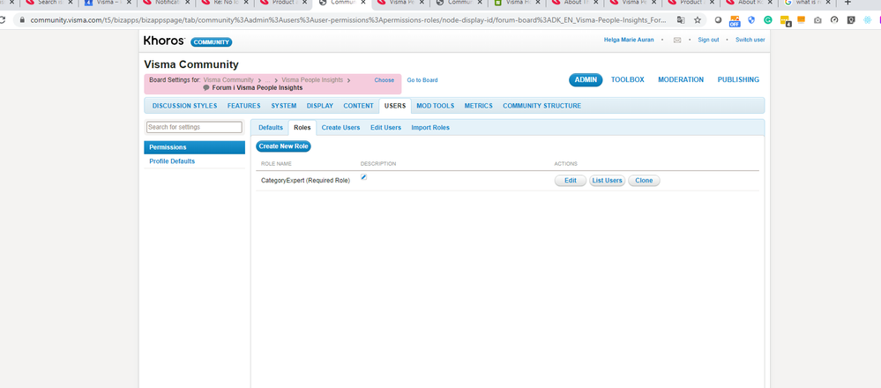The height and width of the screenshot is (388, 881).
Task: Click Visma Community breadcrumb link
Action: coord(228,80)
